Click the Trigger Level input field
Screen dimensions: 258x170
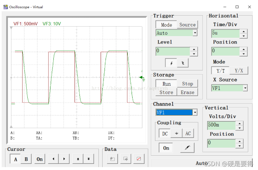(x=173, y=52)
